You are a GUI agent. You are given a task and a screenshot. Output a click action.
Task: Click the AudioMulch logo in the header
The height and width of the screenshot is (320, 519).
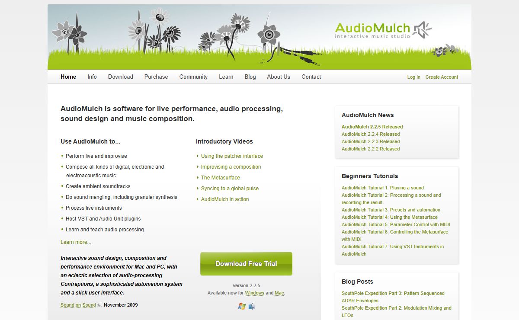(x=383, y=30)
